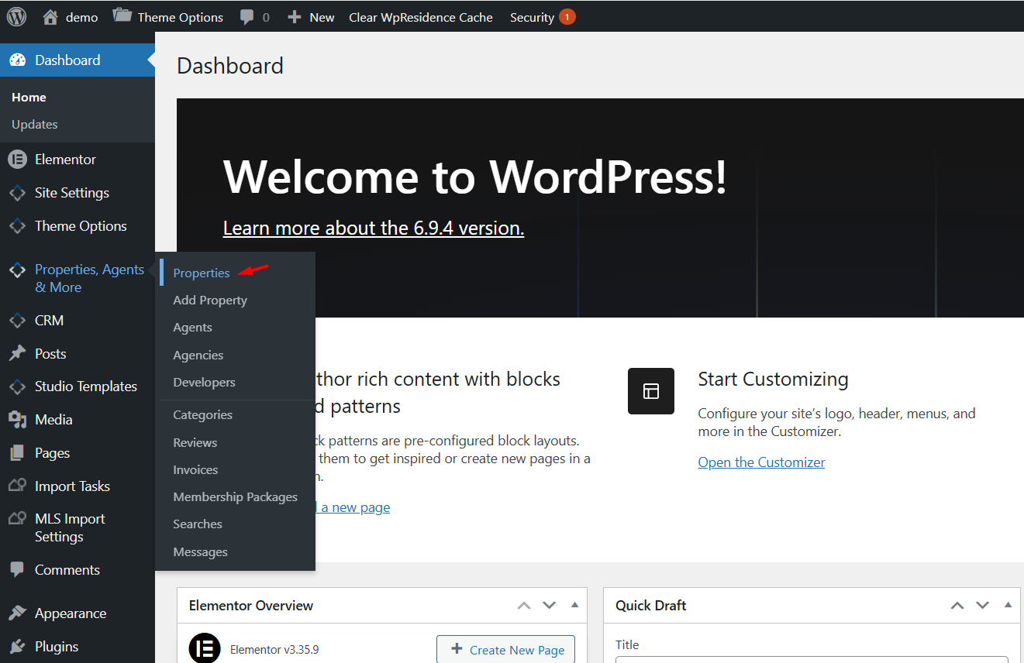Click the demo site home icon
Viewport: 1024px width, 663px height.
point(50,16)
